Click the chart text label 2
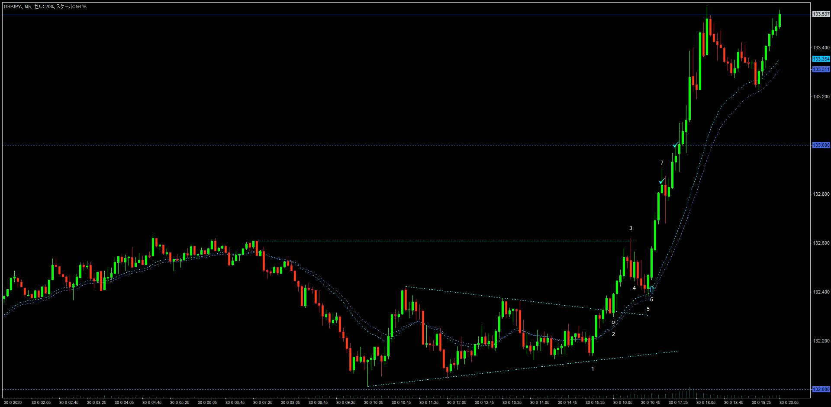This screenshot has width=831, height=407. 613,334
